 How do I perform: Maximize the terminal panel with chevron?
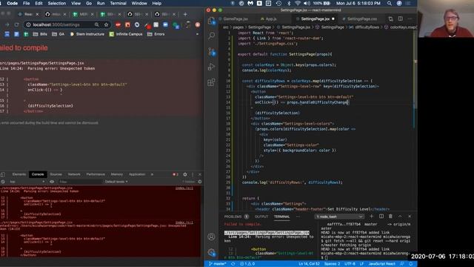click(400, 217)
